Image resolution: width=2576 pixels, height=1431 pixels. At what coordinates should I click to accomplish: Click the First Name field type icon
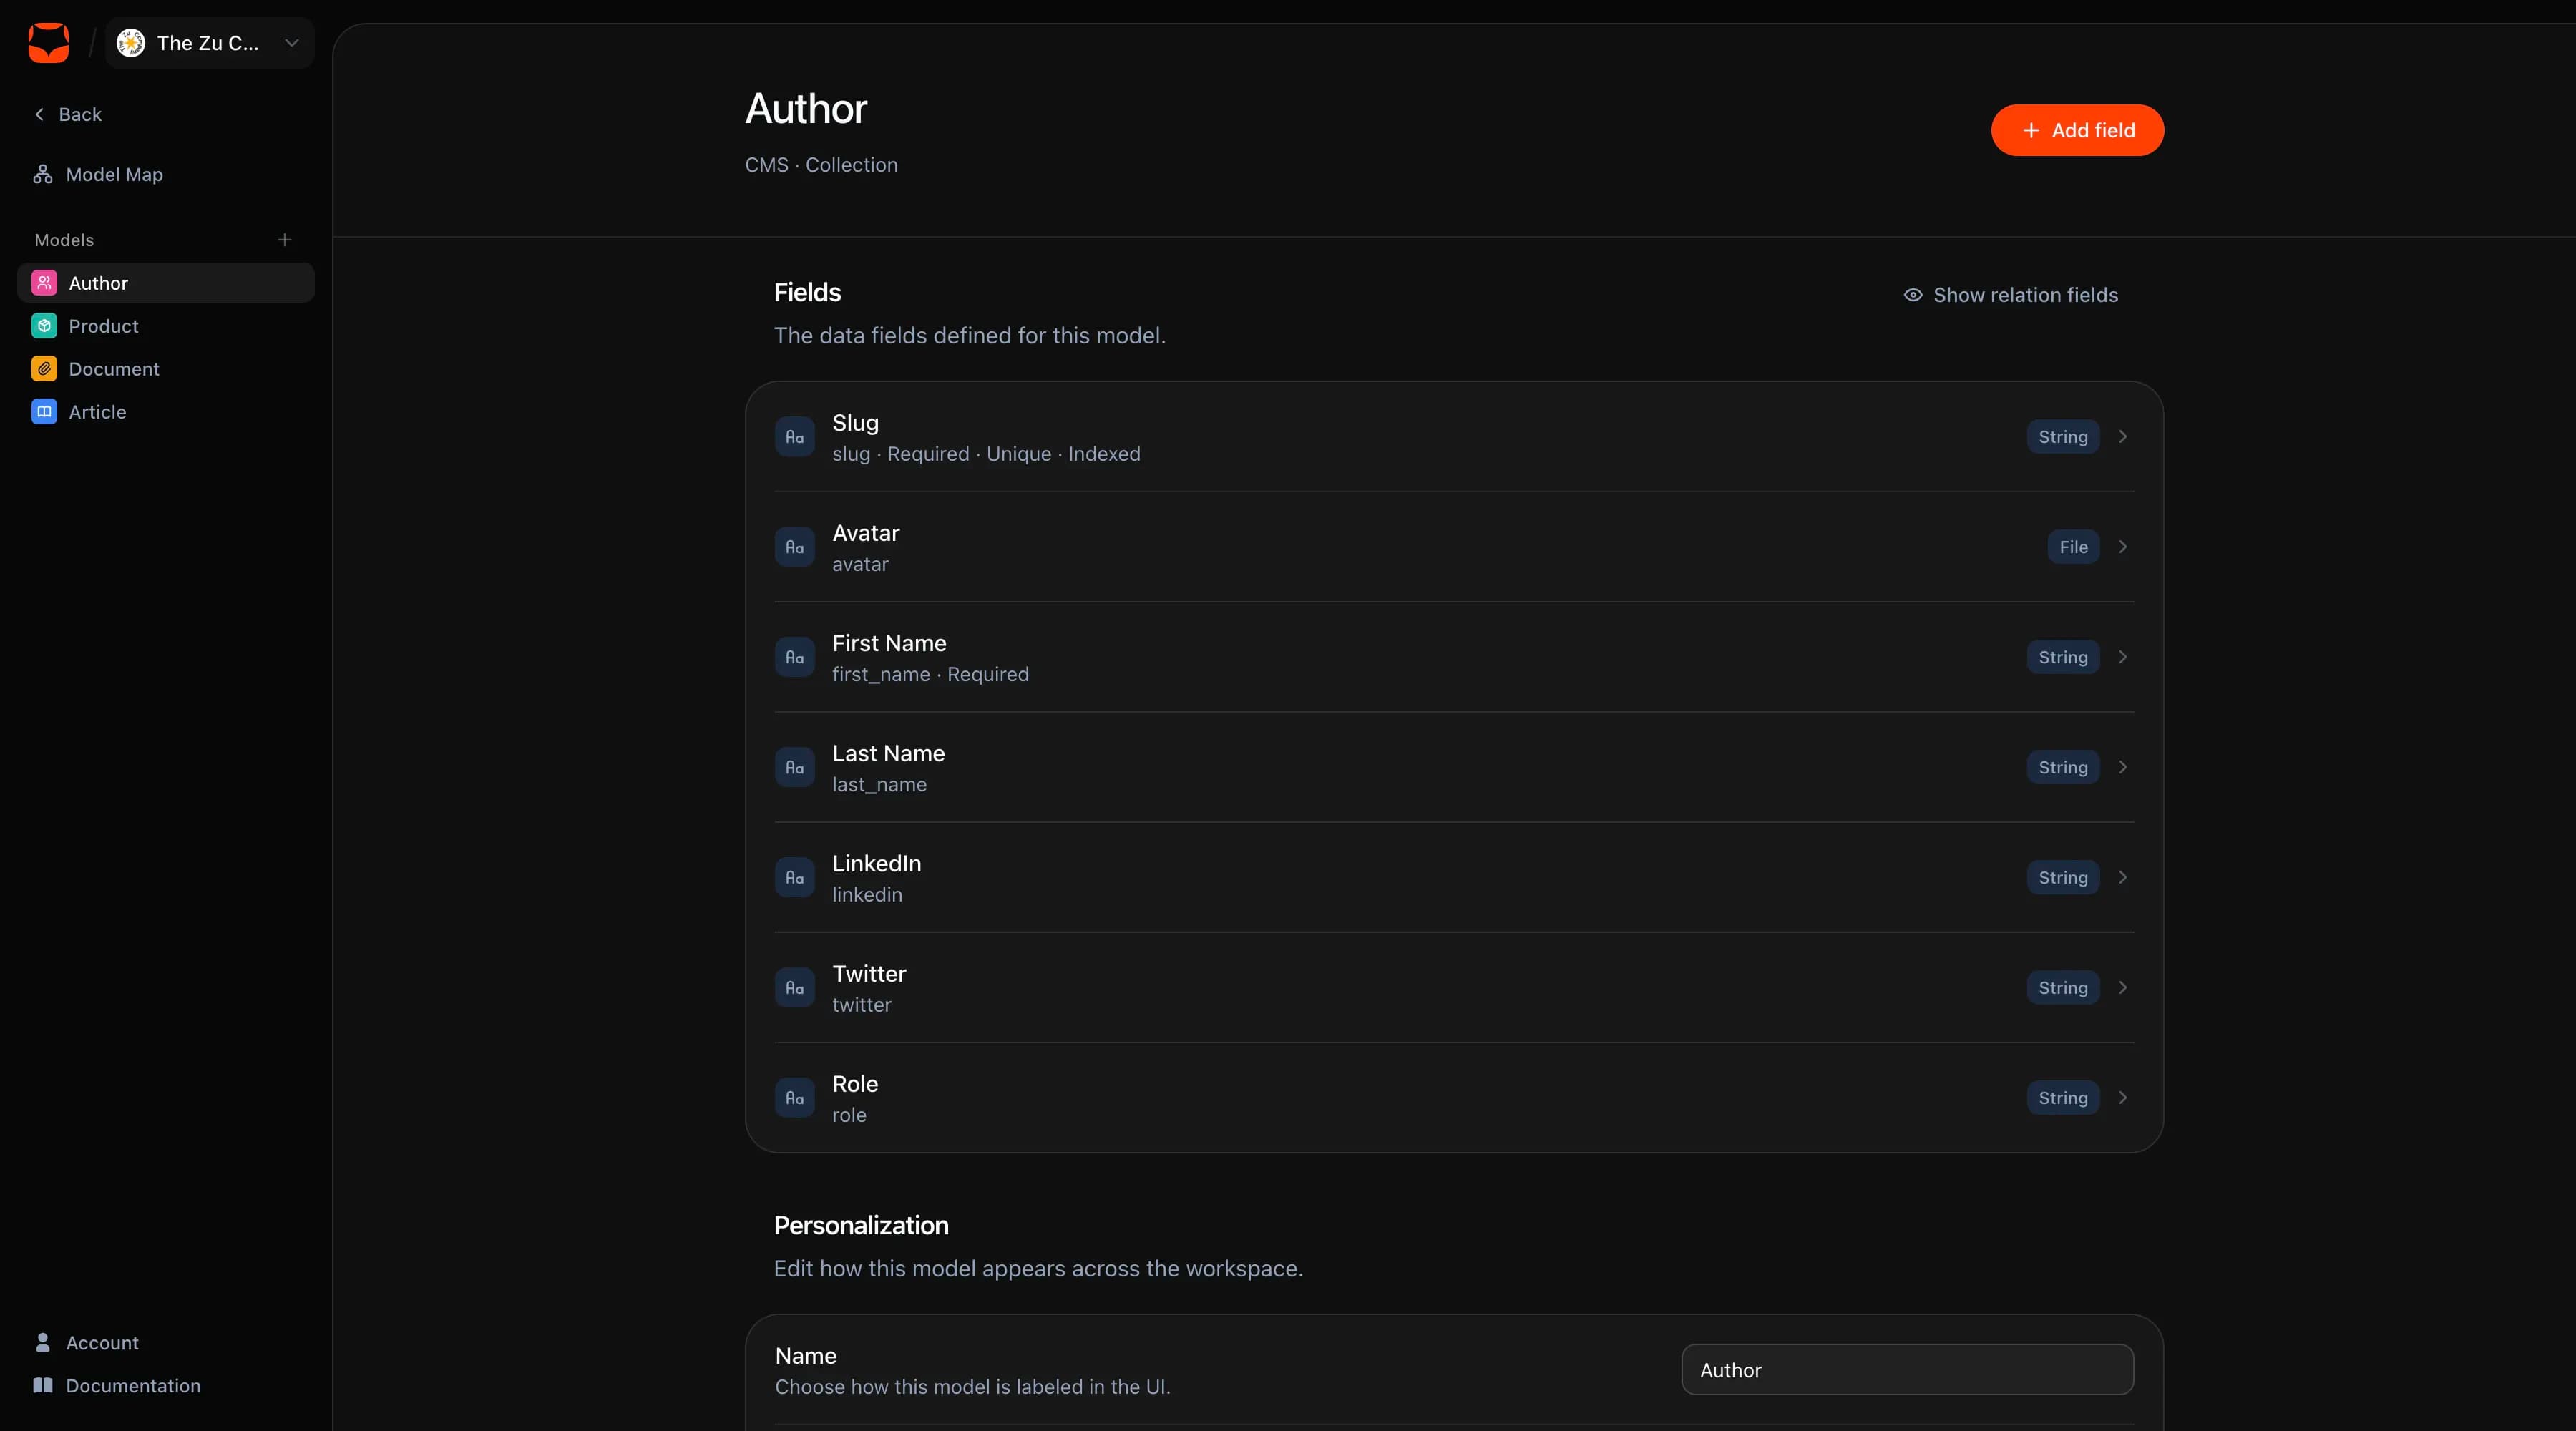795,657
